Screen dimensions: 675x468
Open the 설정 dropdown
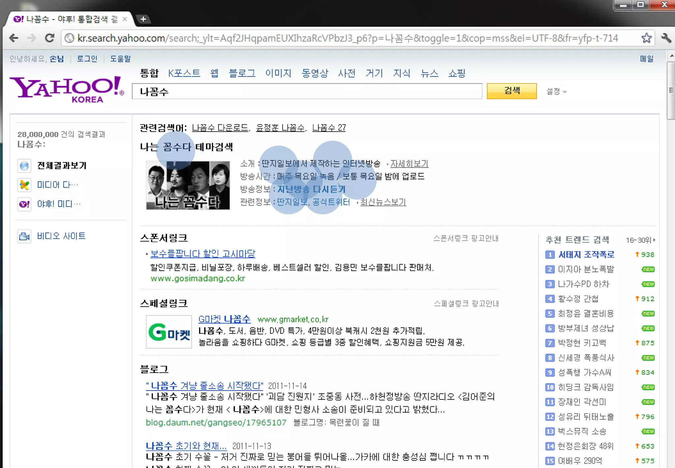click(x=556, y=91)
